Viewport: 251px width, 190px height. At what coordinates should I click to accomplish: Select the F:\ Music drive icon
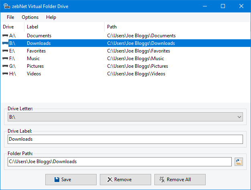coord(5,59)
